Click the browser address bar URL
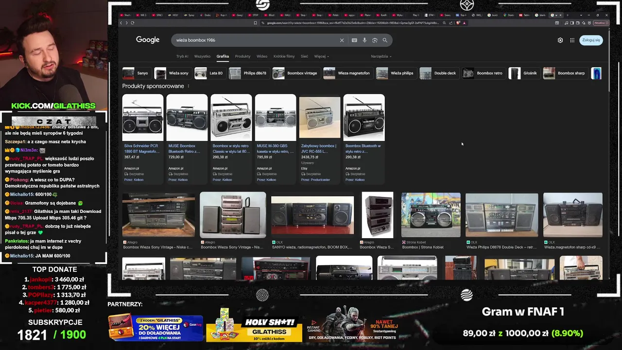This screenshot has height=350, width=622. 352,23
